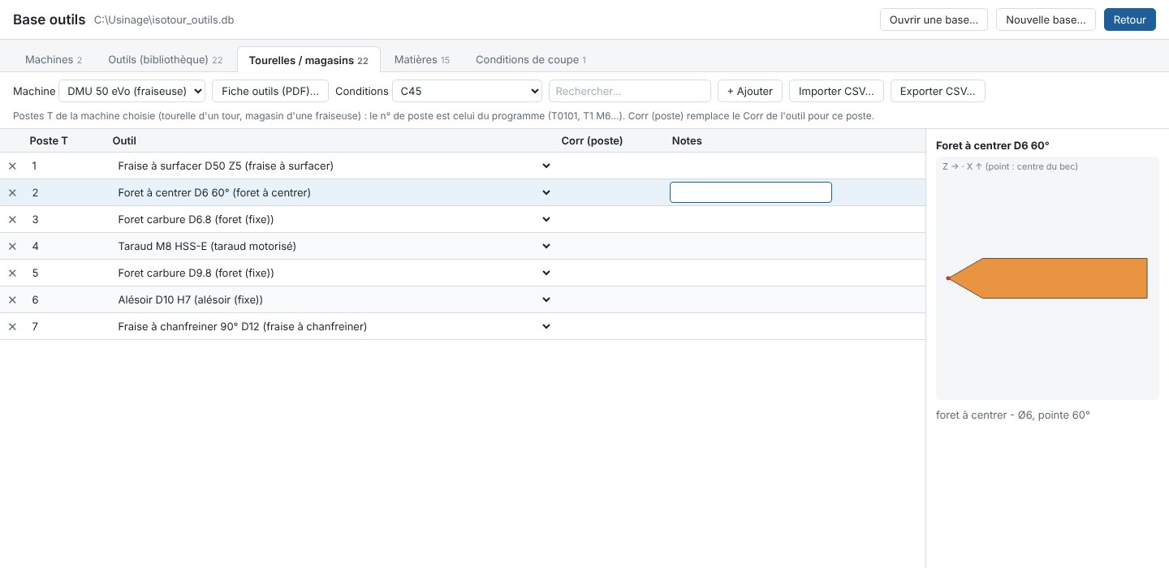Click Poste T number 7 cell
Image resolution: width=1169 pixels, height=568 pixels.
coord(67,326)
